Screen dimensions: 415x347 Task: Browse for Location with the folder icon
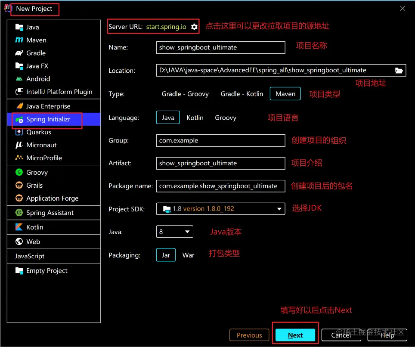[399, 71]
